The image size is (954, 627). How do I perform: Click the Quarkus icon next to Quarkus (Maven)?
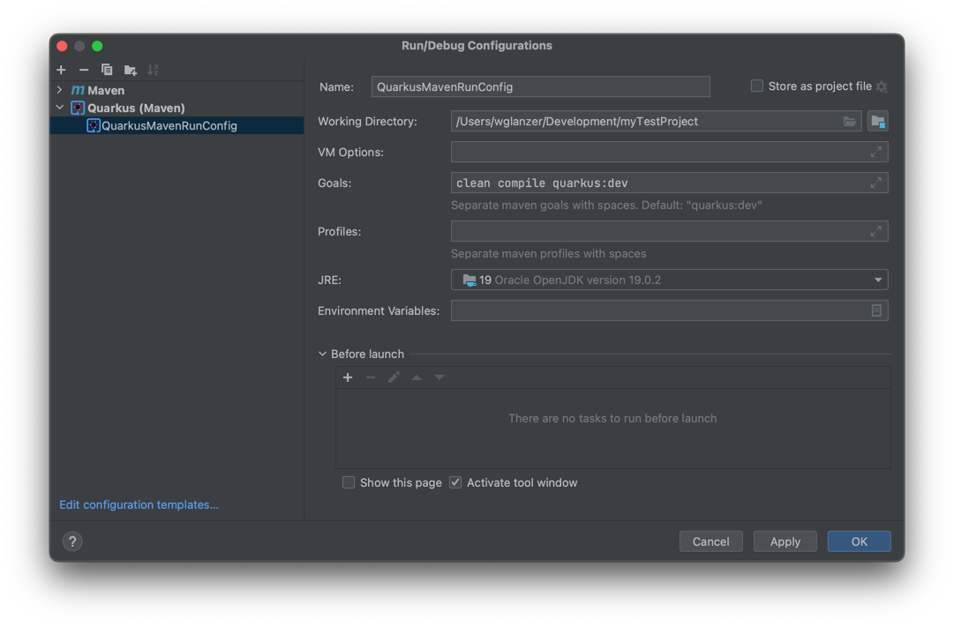coord(78,108)
